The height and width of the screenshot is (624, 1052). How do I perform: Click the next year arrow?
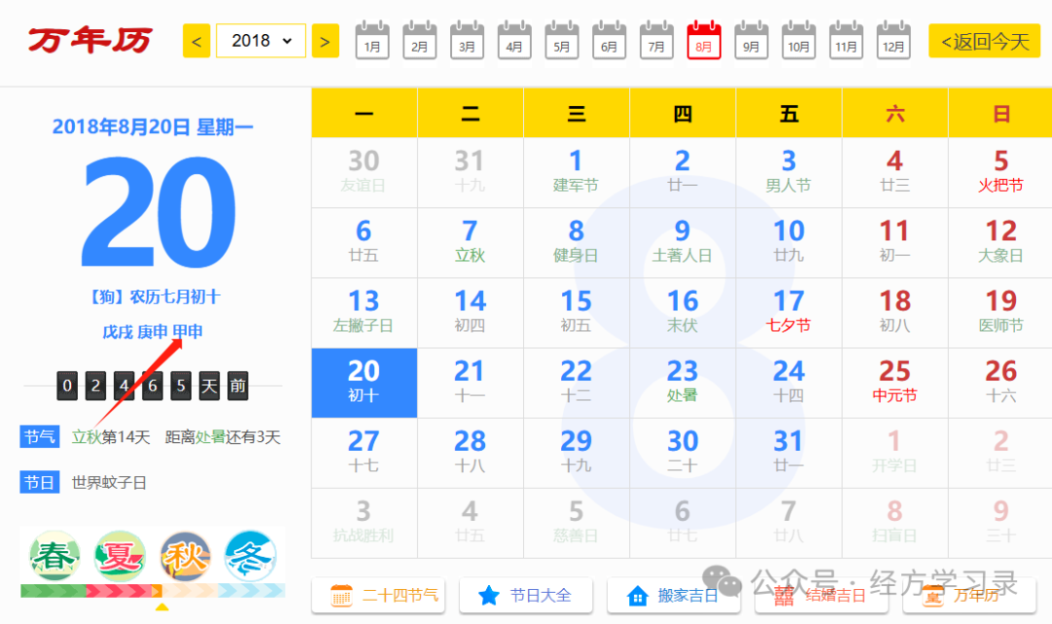pos(324,41)
